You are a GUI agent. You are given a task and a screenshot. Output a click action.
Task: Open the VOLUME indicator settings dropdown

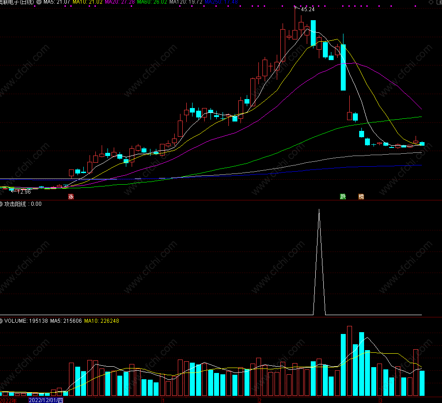[1, 321]
